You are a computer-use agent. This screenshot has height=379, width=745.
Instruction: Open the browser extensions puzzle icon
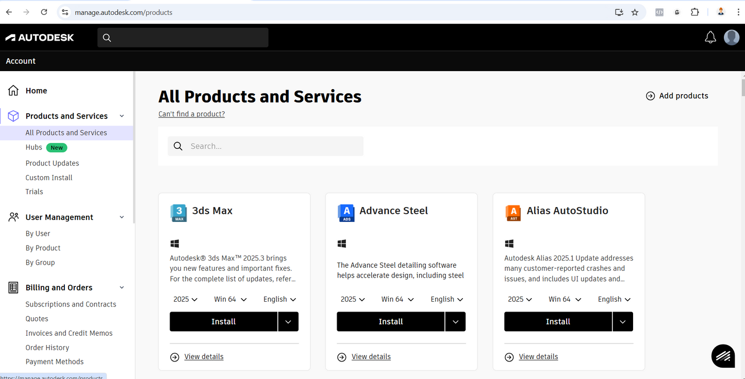click(x=695, y=12)
